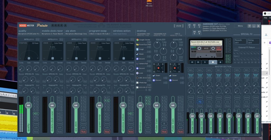271x140 pixels.
Task: Open the quality strip input device selector
Action: (x=29, y=34)
